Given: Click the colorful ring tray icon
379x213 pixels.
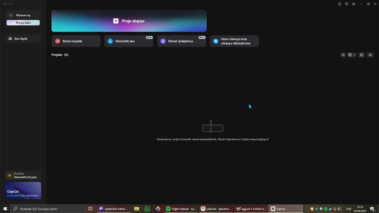Looking at the screenshot, I should tap(335, 209).
